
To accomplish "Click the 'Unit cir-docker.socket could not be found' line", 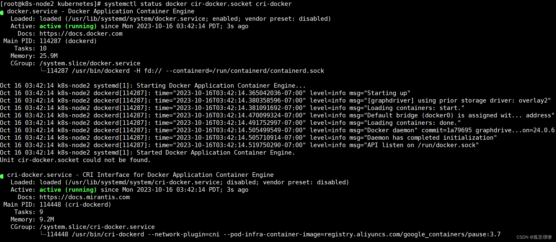I will pyautogui.click(x=75, y=160).
